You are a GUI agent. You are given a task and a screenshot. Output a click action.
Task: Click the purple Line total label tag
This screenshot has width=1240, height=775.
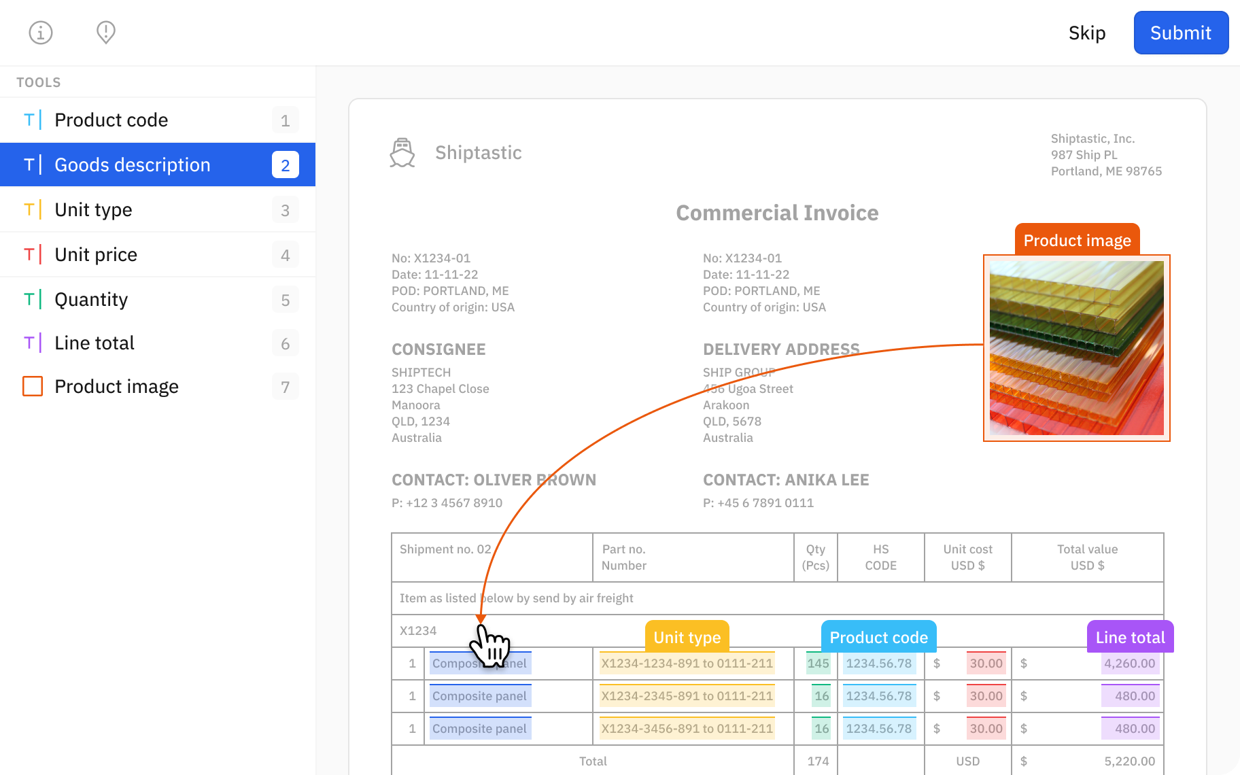[x=1130, y=637]
